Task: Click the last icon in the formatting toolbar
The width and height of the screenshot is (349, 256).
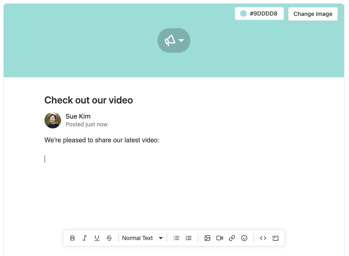Action: [275, 238]
